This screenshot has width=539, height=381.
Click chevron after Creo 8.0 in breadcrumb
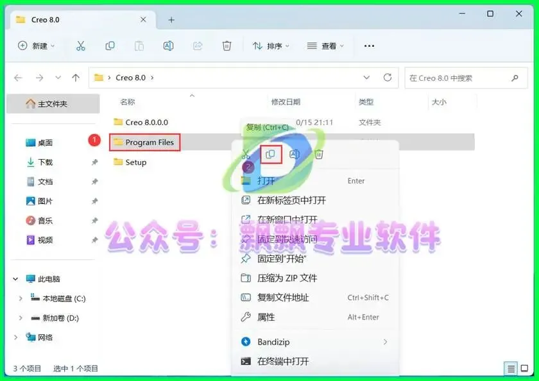point(152,78)
